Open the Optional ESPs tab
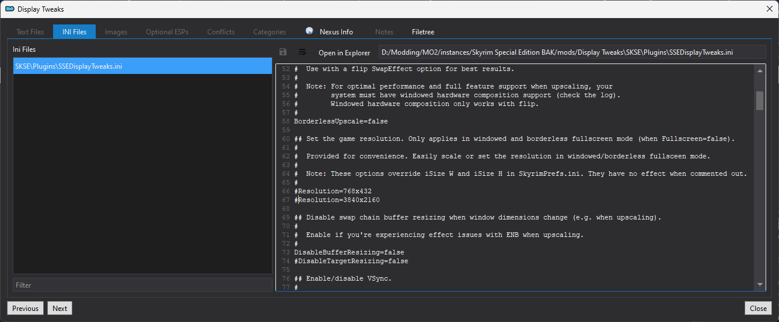The height and width of the screenshot is (322, 779). pos(167,31)
